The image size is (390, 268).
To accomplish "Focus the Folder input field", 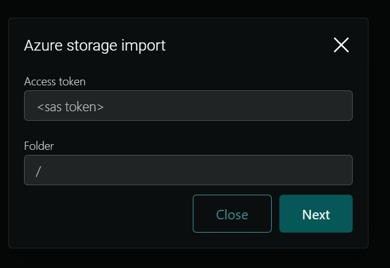I will pyautogui.click(x=188, y=170).
